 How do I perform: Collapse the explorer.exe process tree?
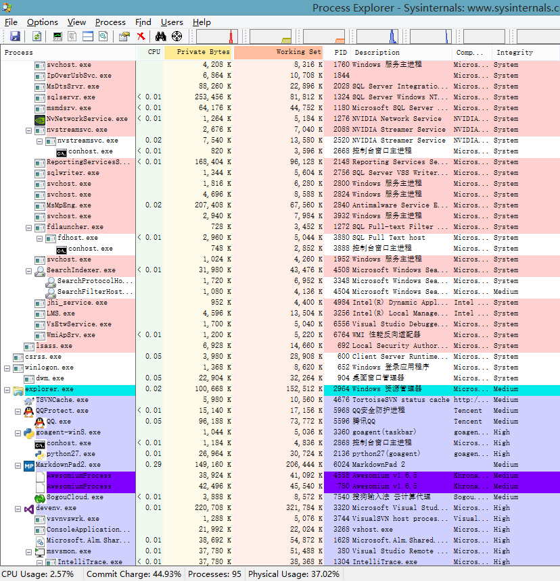(x=7, y=390)
